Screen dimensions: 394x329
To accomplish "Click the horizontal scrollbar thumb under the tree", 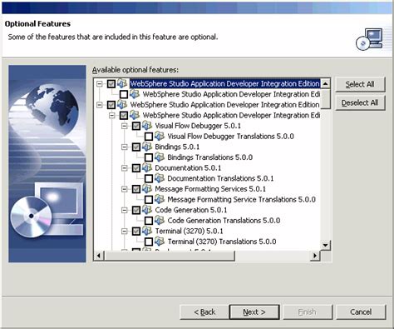I will point(170,256).
